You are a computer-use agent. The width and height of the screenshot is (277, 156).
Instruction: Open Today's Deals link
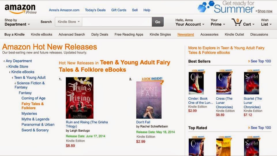(95, 10)
